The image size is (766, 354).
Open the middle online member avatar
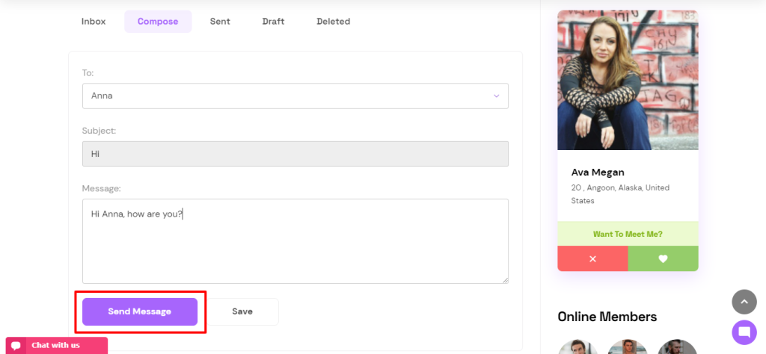tap(628, 347)
